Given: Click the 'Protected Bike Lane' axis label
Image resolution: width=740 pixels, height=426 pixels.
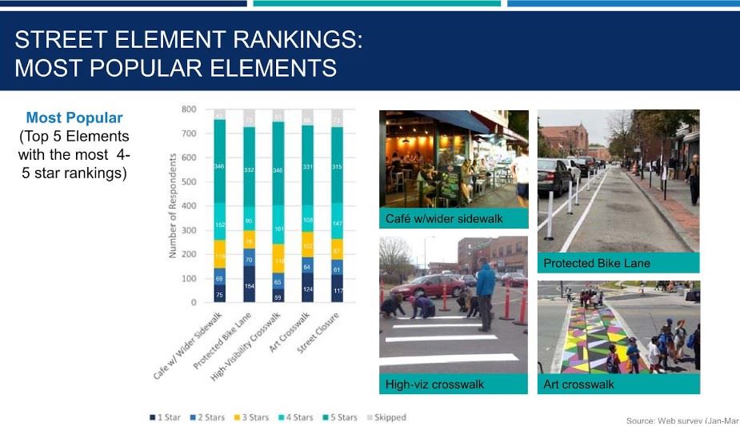Looking at the screenshot, I should (222, 341).
